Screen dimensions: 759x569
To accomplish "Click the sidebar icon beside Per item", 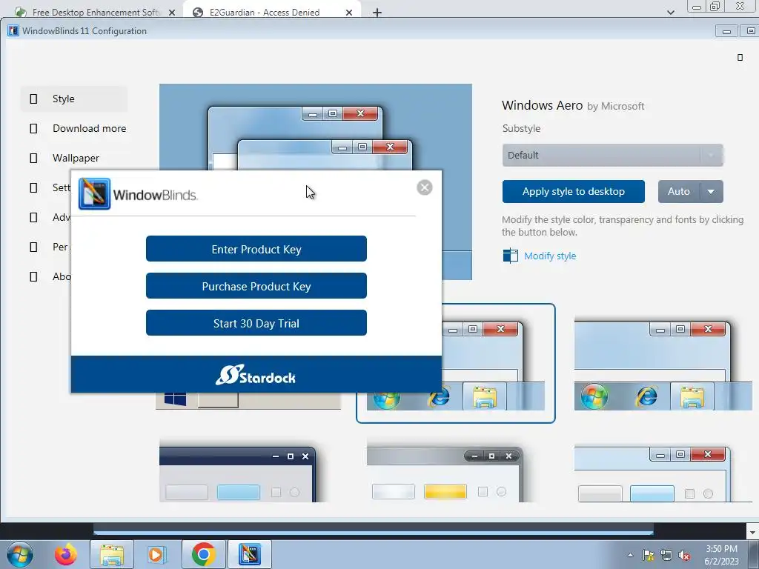I will (33, 247).
